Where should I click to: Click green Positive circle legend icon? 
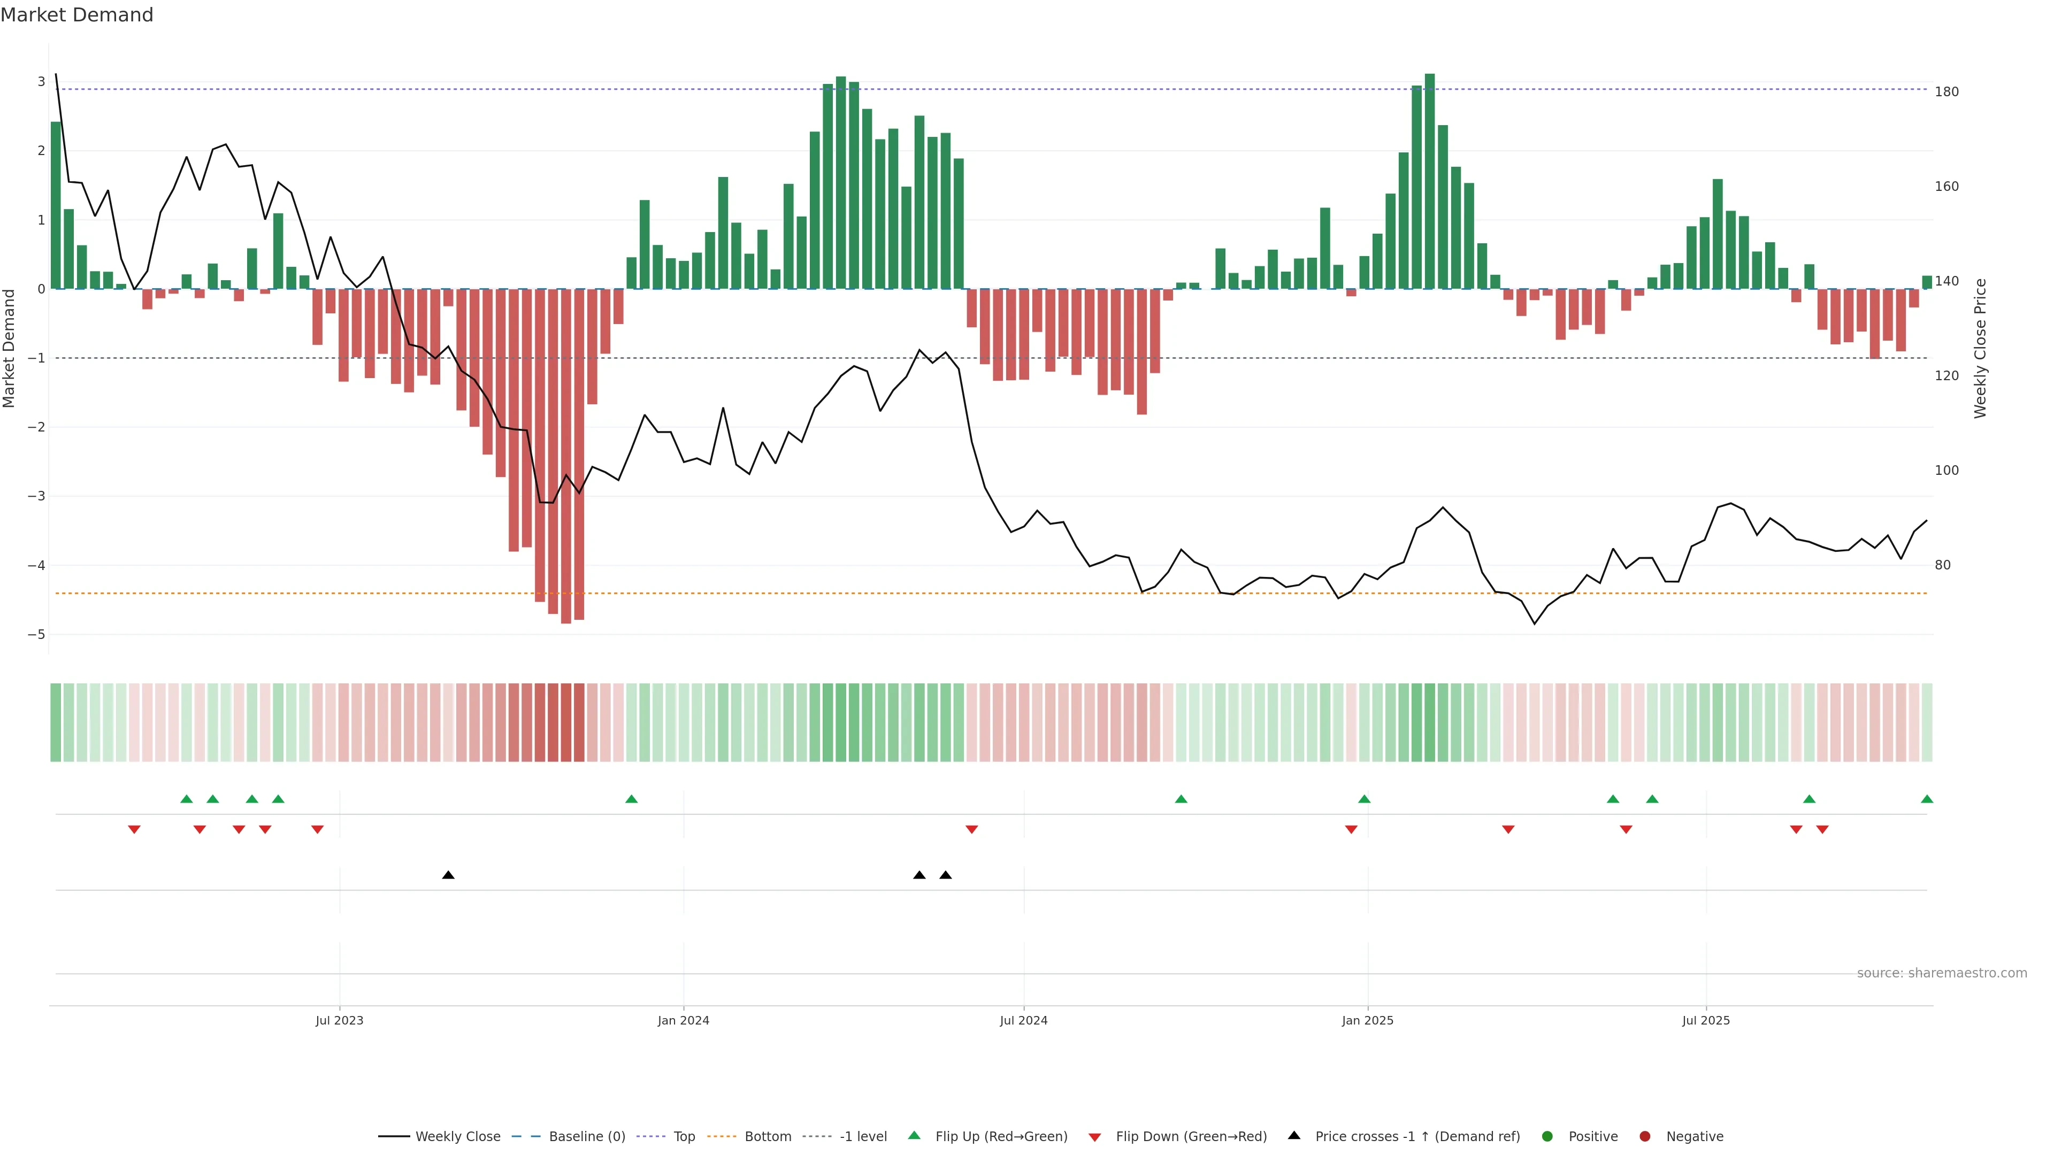[1547, 1137]
